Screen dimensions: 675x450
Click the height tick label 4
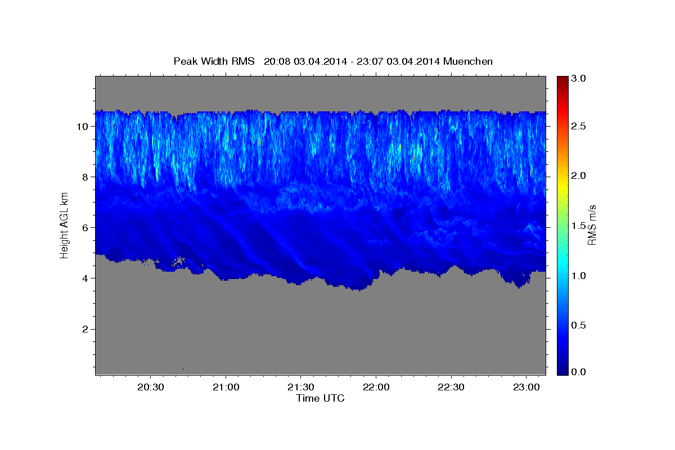(85, 278)
